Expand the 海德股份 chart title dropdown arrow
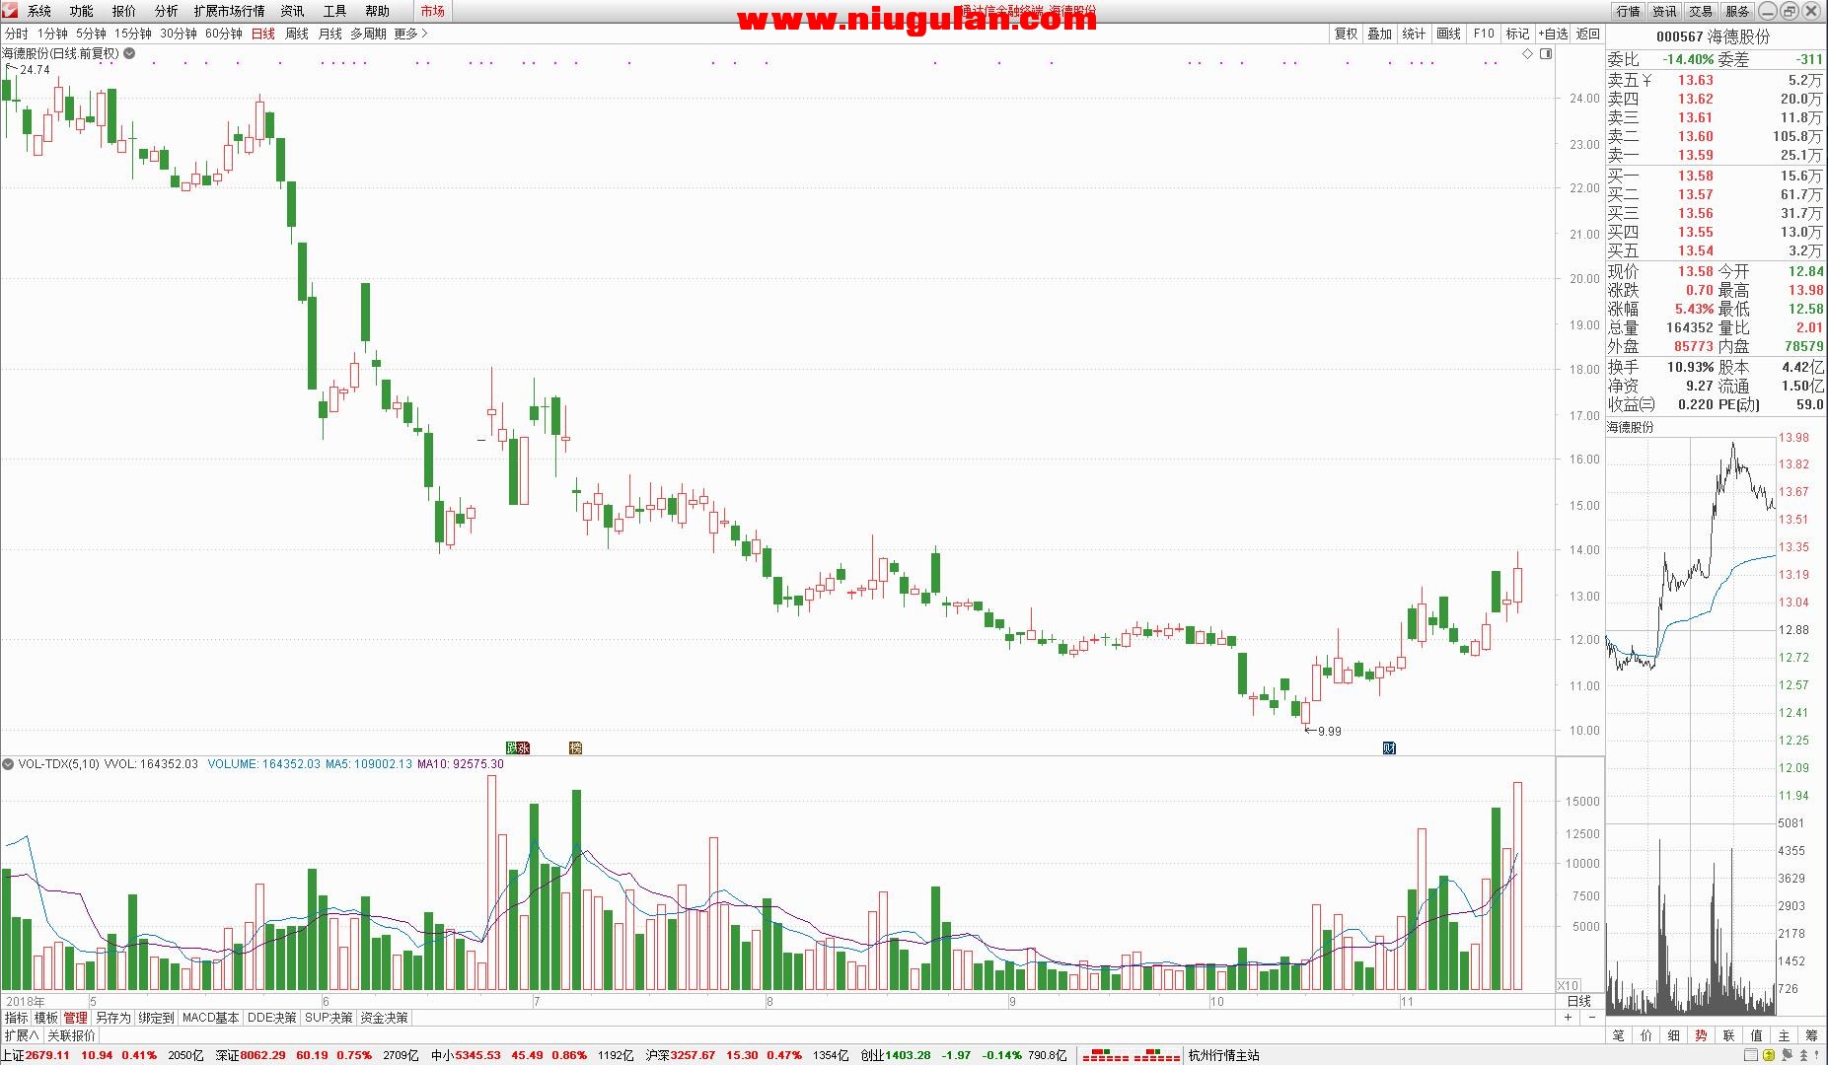Screen dimensions: 1828x1065 tap(129, 54)
